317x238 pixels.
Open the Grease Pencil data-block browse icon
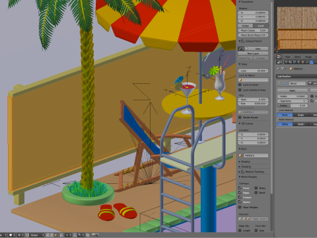241,48
